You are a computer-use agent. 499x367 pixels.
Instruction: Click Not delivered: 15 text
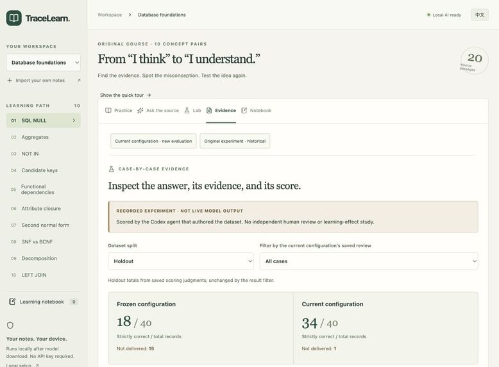click(135, 348)
